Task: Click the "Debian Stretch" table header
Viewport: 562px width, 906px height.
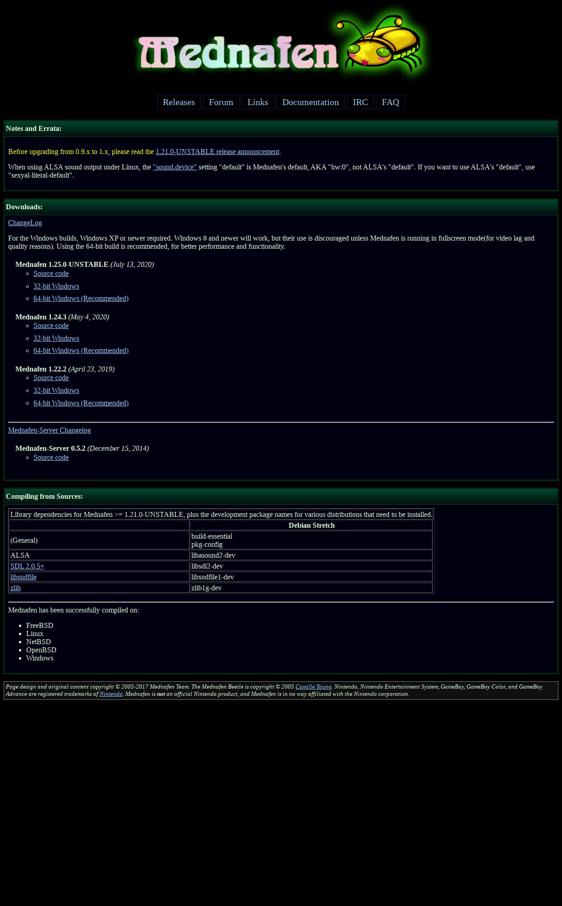Action: (x=312, y=525)
